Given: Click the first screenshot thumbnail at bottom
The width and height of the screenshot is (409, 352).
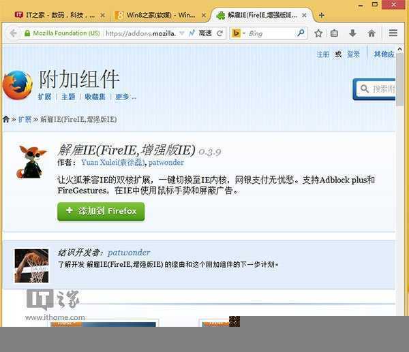Looking at the screenshot, I should [x=104, y=323].
